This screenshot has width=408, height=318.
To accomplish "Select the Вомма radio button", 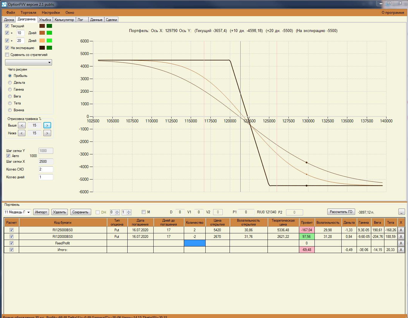I will pyautogui.click(x=10, y=110).
